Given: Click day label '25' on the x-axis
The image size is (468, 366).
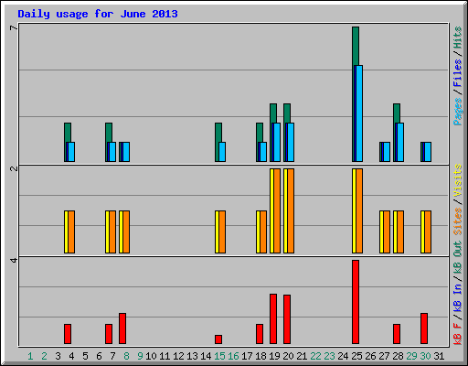Looking at the screenshot, I should click(x=356, y=356).
